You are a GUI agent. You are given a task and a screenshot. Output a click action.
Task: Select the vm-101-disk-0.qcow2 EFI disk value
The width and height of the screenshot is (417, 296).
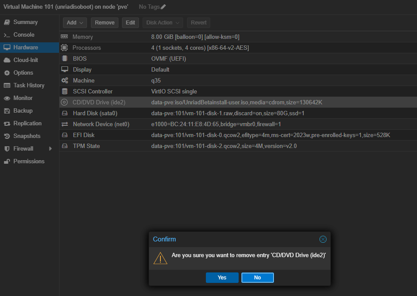[x=271, y=135]
